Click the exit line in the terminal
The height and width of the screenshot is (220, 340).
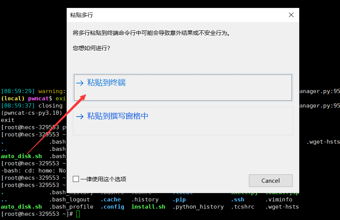point(6,120)
